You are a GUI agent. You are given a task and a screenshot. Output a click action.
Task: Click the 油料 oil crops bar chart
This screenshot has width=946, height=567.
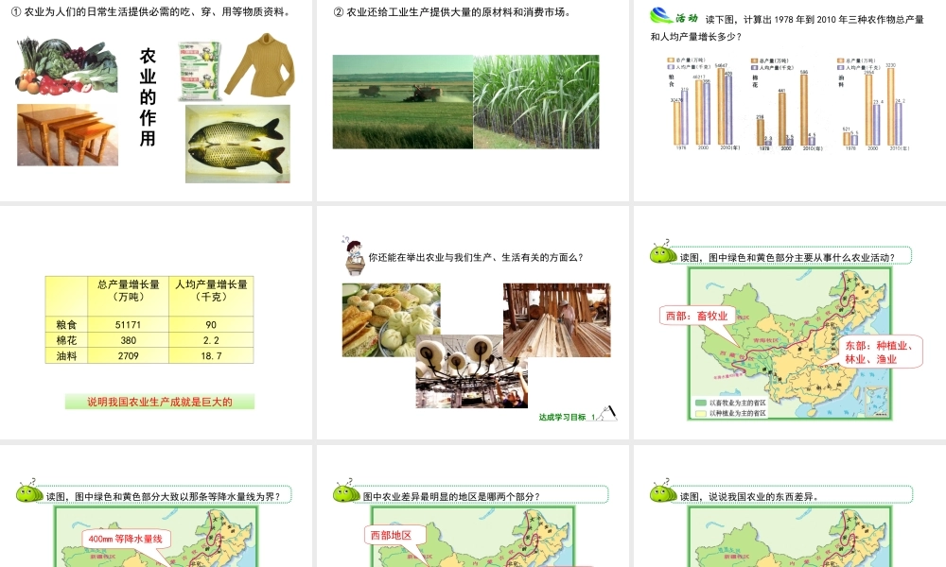click(873, 104)
